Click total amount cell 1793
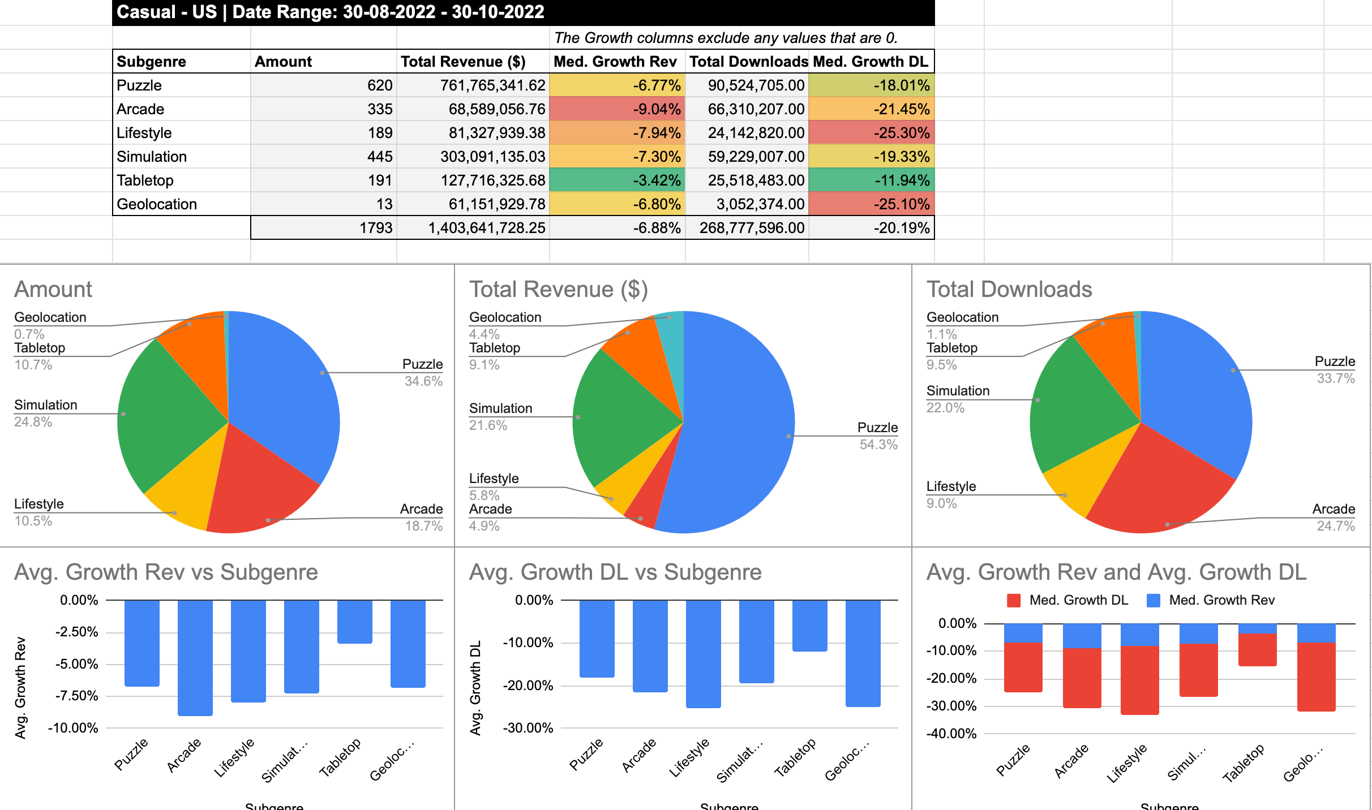The width and height of the screenshot is (1372, 810). click(324, 228)
